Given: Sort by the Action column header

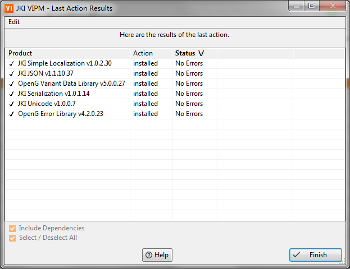Looking at the screenshot, I should pos(151,53).
